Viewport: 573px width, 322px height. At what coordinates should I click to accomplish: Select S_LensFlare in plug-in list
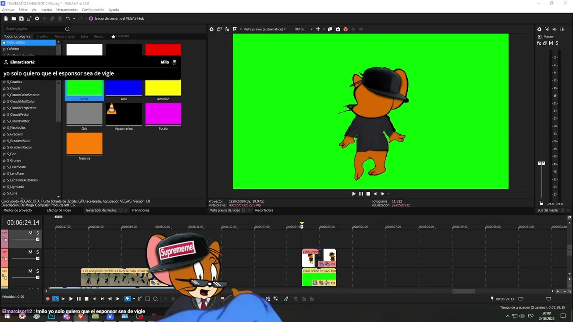16,174
